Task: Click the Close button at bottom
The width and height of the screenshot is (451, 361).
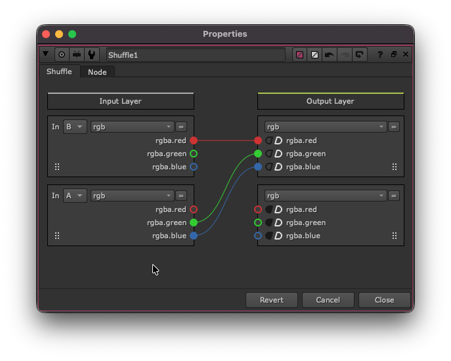Action: coord(384,300)
